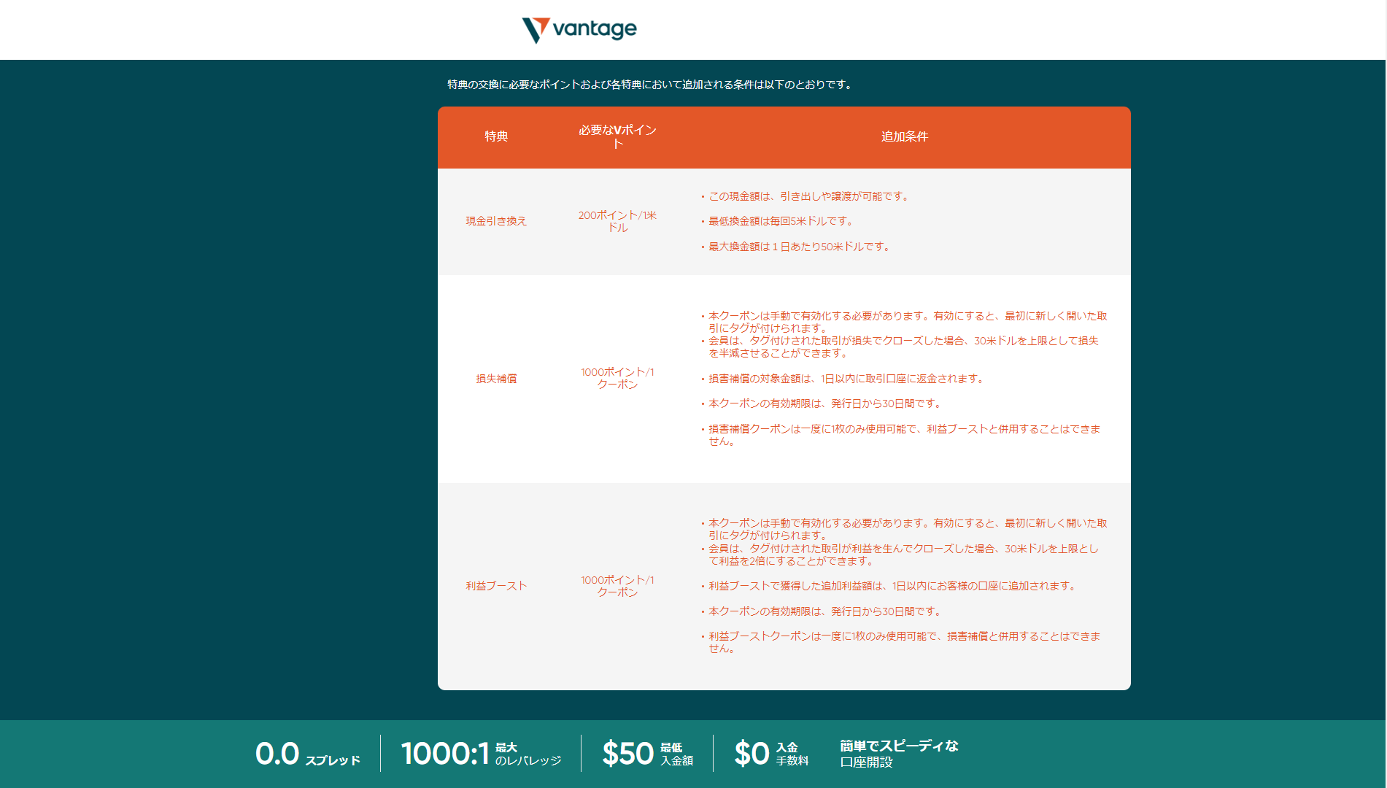Viewport: 1387px width, 788px height.
Task: Click 利益ブーストクーポンは一度に1枚のみ使用可能 condition
Action: [904, 642]
